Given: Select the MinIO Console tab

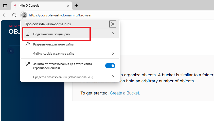Looking at the screenshot, I should click(38, 6).
